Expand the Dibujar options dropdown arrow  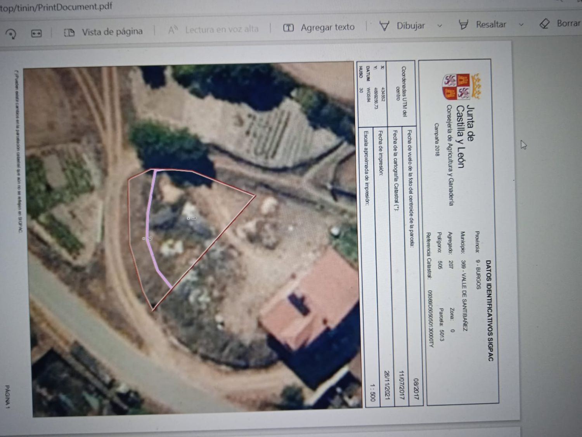[x=440, y=26]
